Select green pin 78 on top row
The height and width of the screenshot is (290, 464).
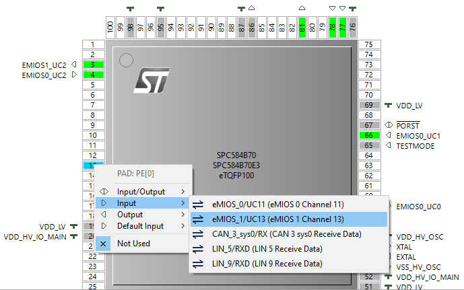333,28
